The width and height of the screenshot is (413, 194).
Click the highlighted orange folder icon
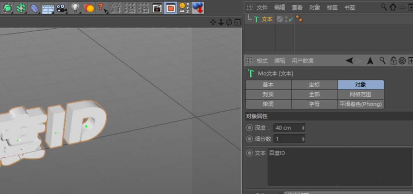[171, 8]
